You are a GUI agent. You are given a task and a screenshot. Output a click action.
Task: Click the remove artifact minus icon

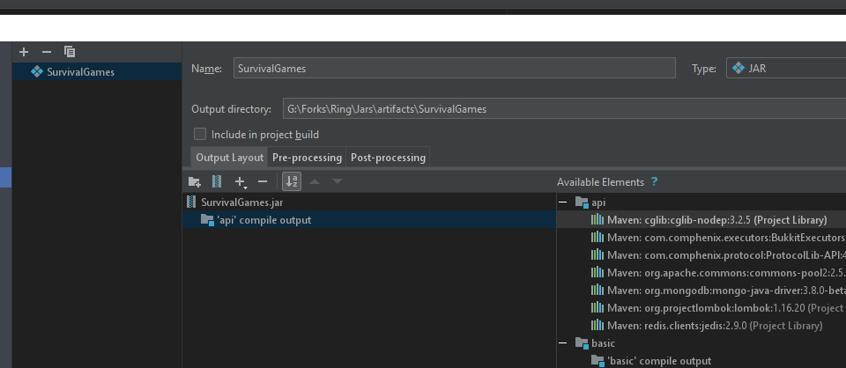[47, 52]
